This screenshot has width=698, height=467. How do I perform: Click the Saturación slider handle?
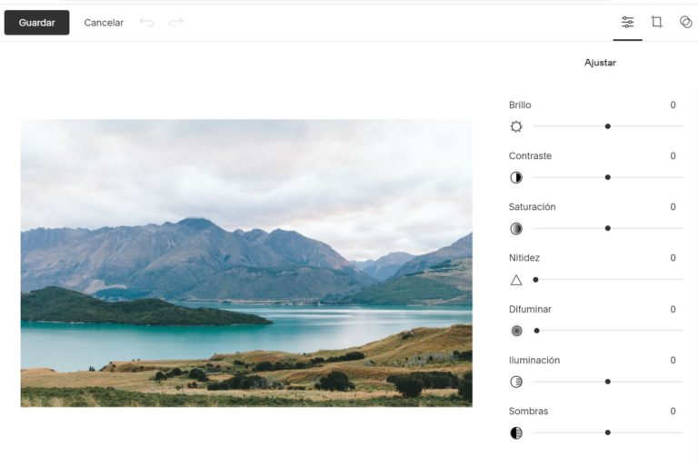608,228
